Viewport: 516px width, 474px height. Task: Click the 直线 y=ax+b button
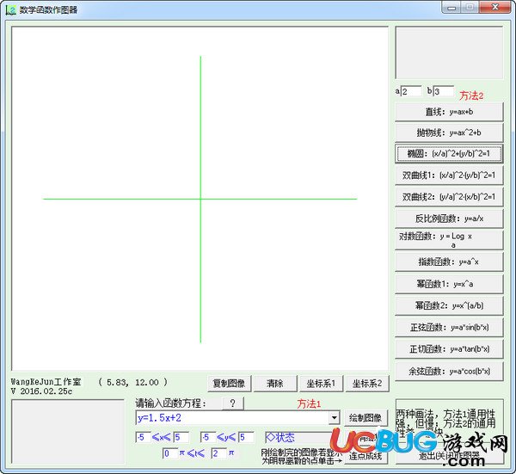point(449,112)
